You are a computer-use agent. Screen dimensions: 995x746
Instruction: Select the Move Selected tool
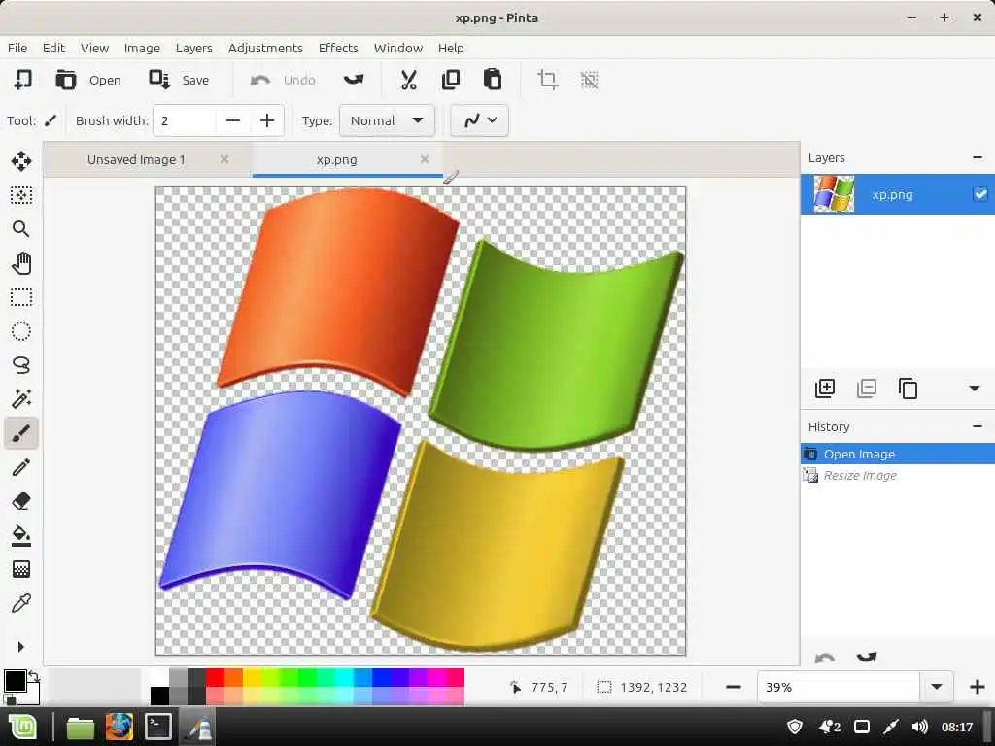point(21,161)
